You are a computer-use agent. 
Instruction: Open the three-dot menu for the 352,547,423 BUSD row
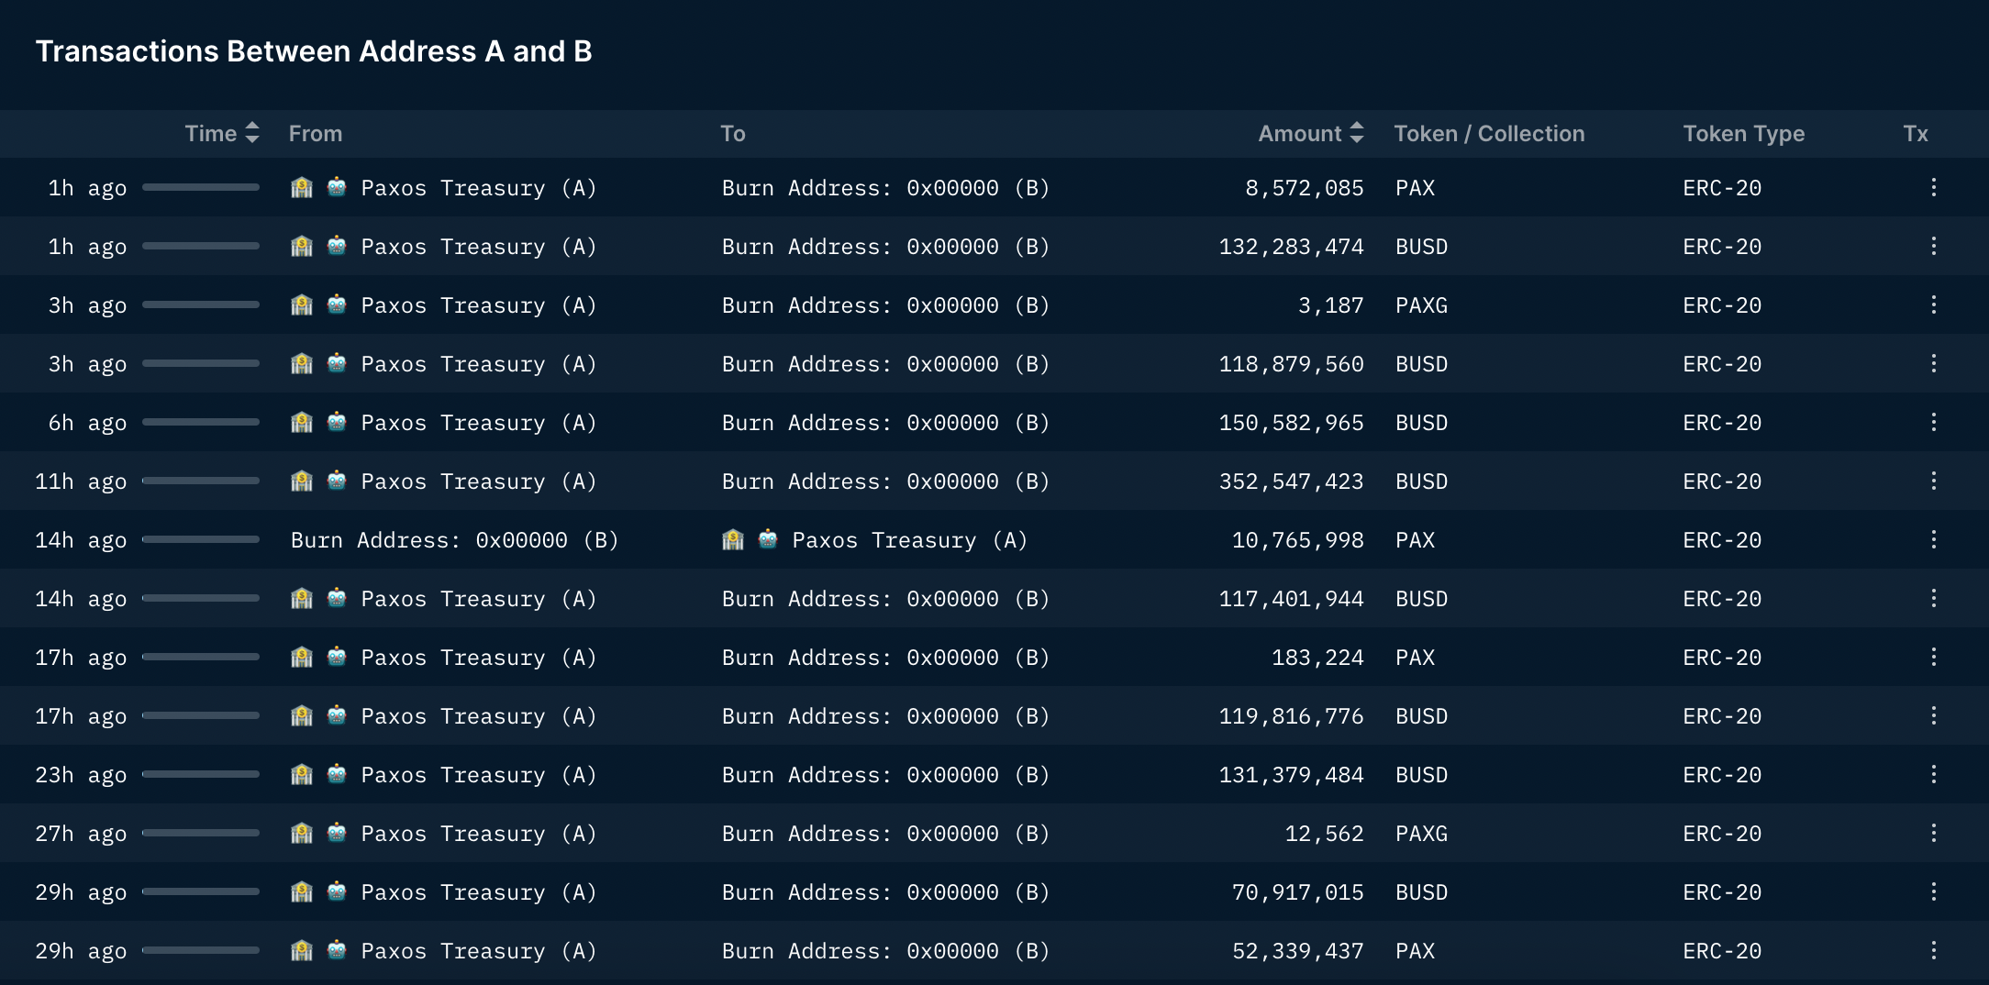1933,481
